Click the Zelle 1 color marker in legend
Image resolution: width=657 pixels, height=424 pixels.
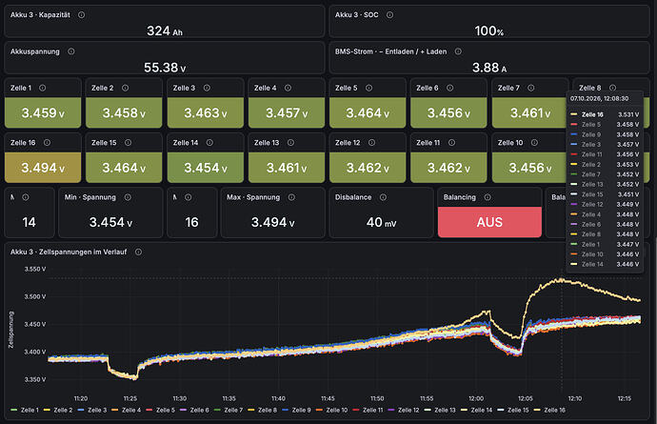pos(13,410)
